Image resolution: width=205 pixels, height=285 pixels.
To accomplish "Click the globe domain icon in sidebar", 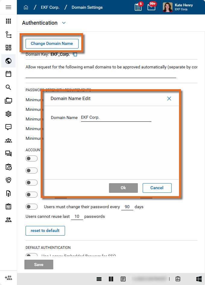I will [x=8, y=61].
